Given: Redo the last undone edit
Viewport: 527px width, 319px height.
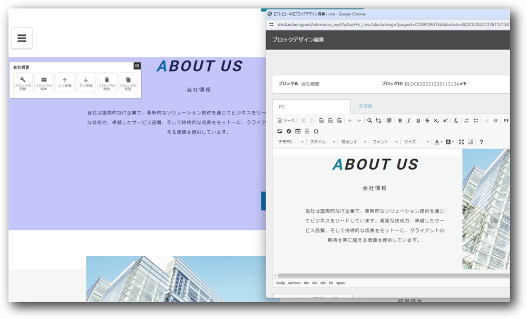Looking at the screenshot, I should click(x=359, y=121).
